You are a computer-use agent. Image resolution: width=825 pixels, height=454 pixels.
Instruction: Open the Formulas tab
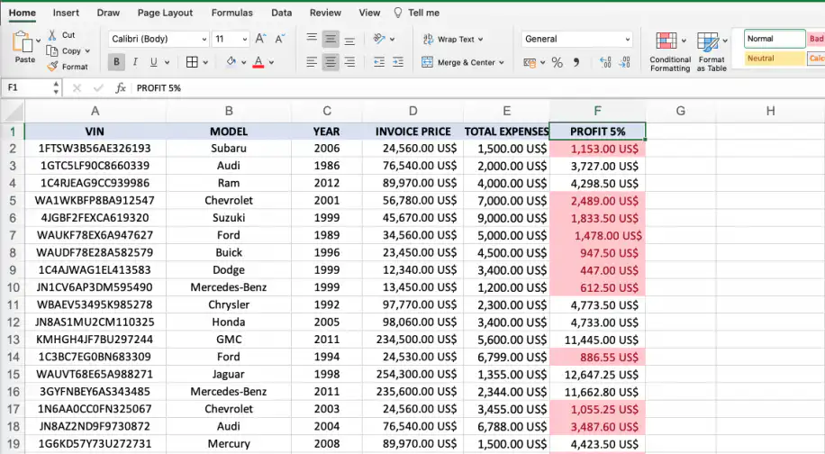point(232,13)
